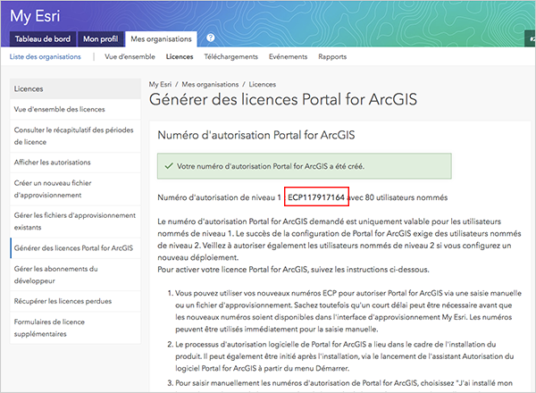Image resolution: width=536 pixels, height=393 pixels.
Task: Click "80 utilisateurs nommés" text
Action: pyautogui.click(x=406, y=197)
